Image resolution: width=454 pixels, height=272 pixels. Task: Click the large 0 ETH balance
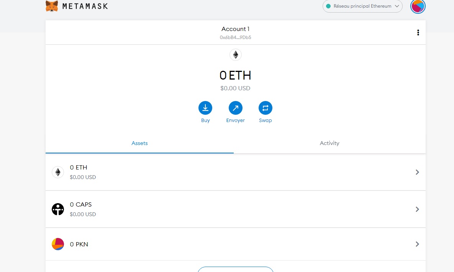click(235, 75)
